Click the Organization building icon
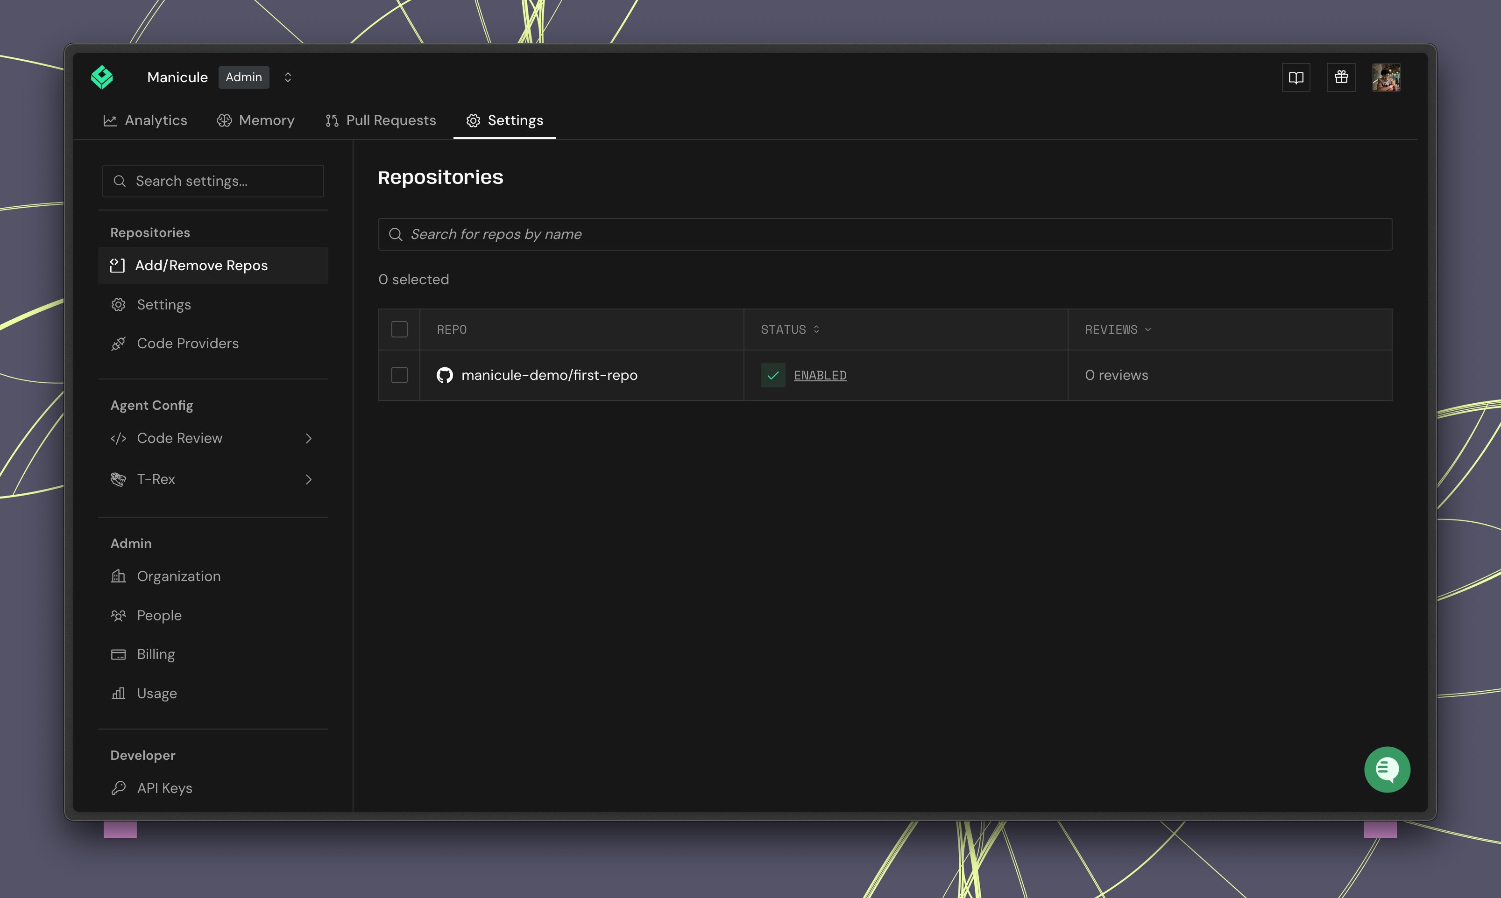Image resolution: width=1501 pixels, height=898 pixels. click(118, 576)
